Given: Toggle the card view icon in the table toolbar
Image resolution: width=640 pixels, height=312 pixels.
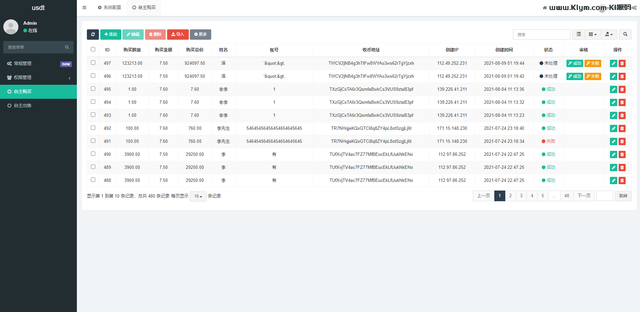Looking at the screenshot, I should 579,34.
